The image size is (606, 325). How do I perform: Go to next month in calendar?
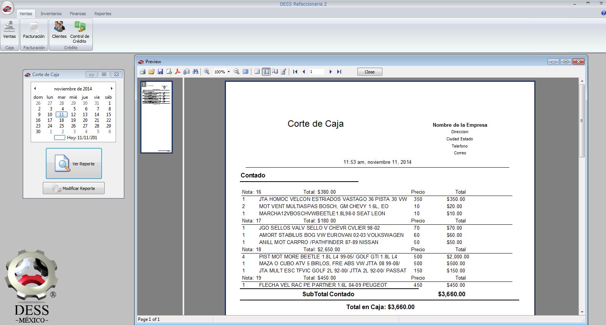(x=111, y=89)
